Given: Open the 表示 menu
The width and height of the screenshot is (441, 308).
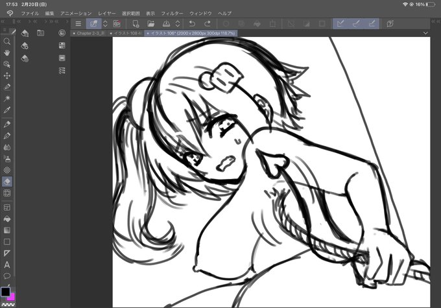Looking at the screenshot, I should (x=150, y=13).
